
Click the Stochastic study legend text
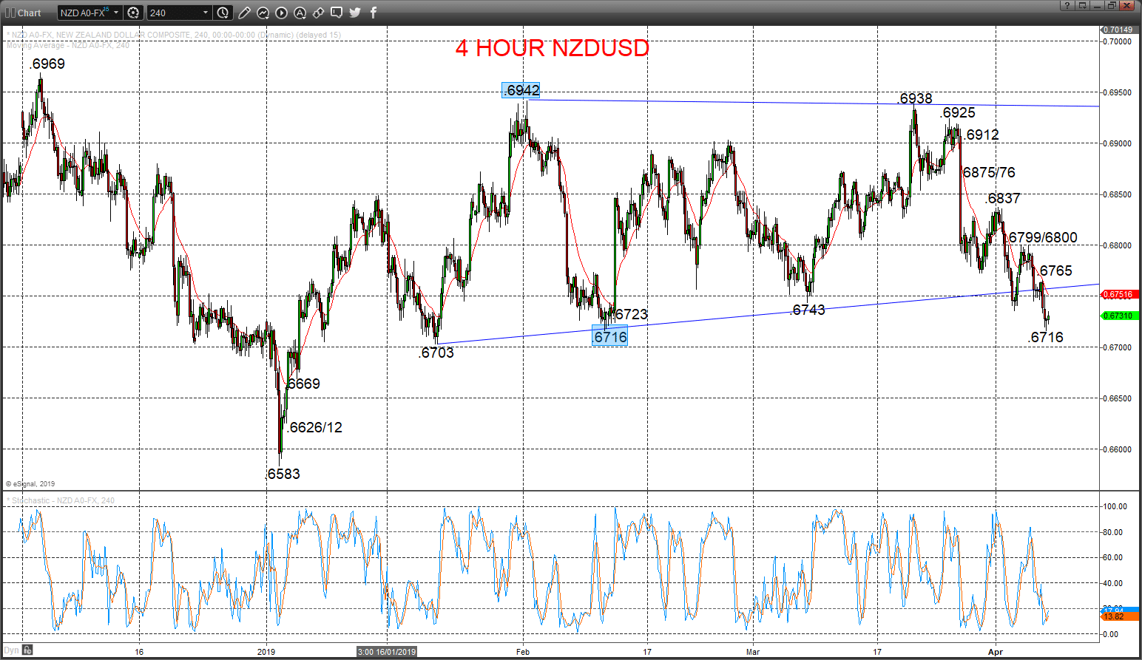coord(61,500)
